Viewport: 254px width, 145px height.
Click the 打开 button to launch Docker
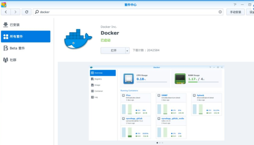click(x=113, y=50)
